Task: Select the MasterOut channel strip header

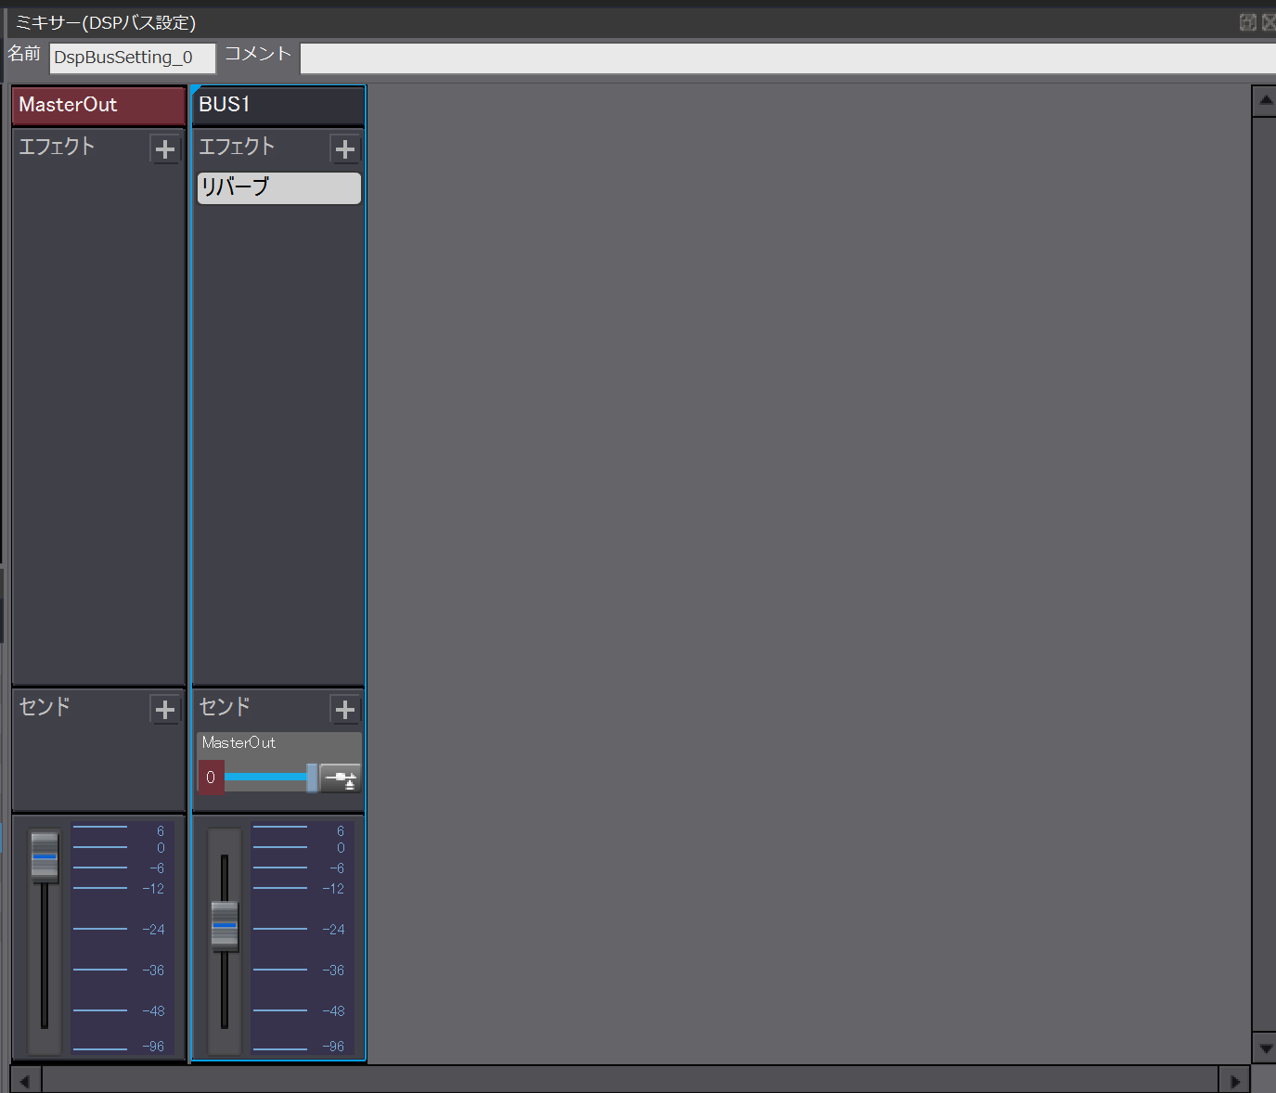Action: (97, 105)
